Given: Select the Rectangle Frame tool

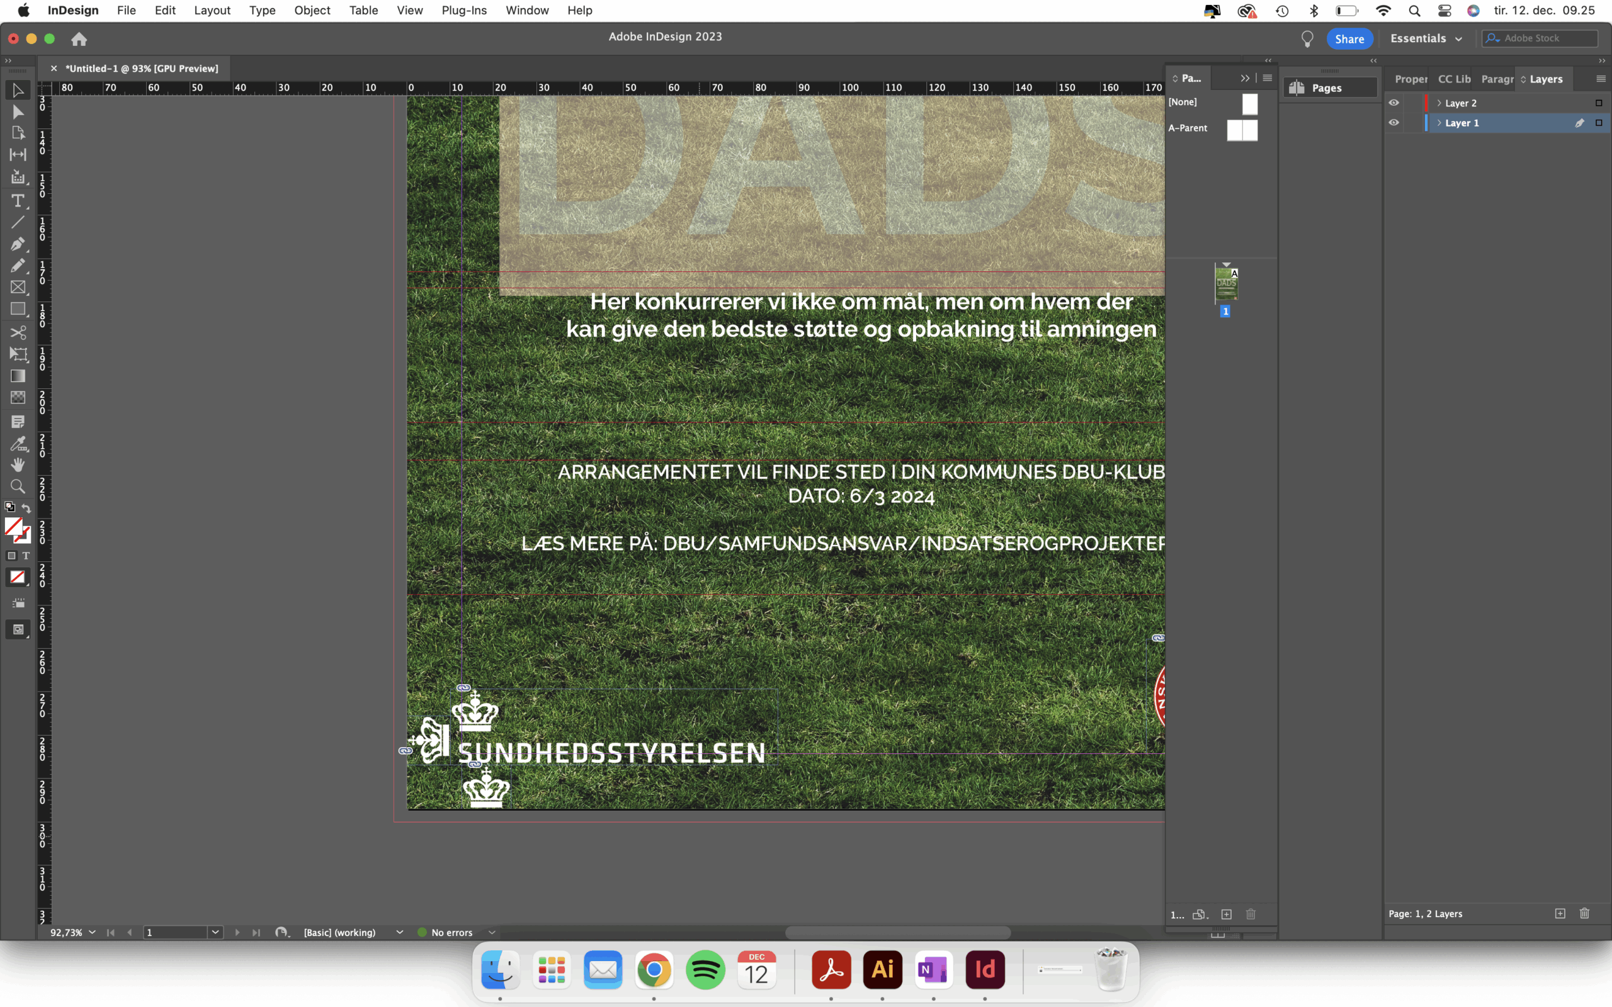Looking at the screenshot, I should 18,288.
